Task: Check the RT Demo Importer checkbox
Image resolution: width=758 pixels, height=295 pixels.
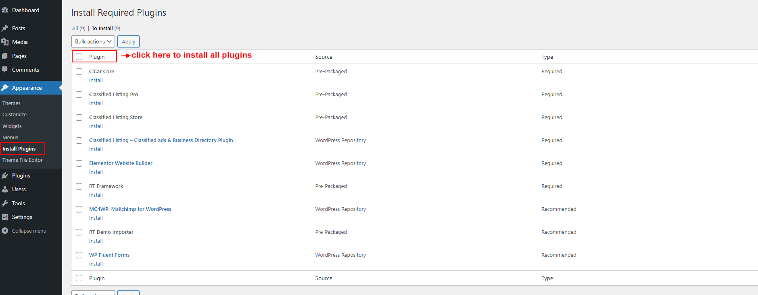Action: 79,232
